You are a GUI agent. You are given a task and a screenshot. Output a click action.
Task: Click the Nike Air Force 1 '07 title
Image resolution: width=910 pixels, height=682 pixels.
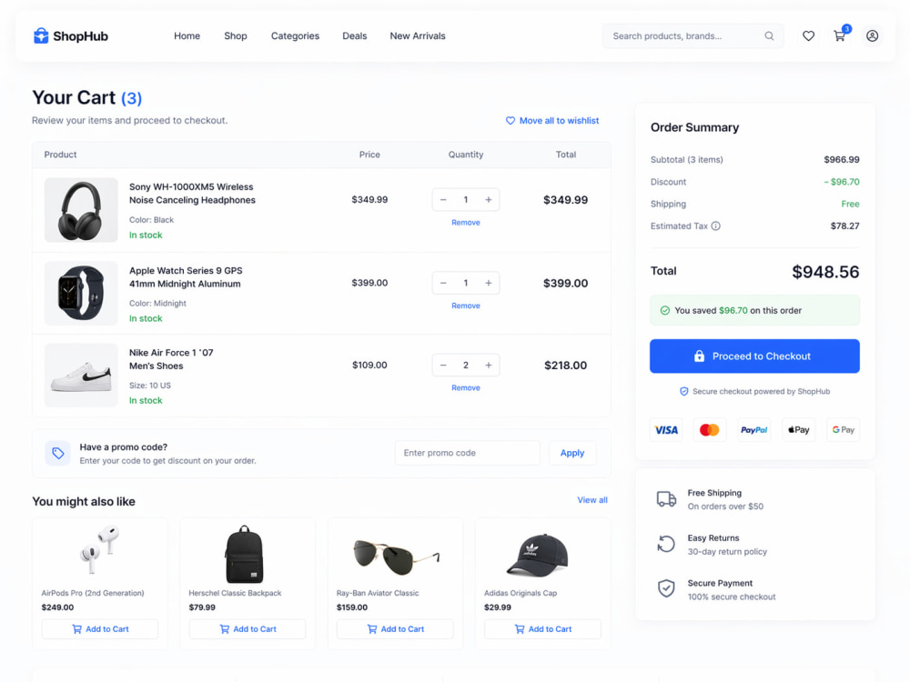[171, 359]
